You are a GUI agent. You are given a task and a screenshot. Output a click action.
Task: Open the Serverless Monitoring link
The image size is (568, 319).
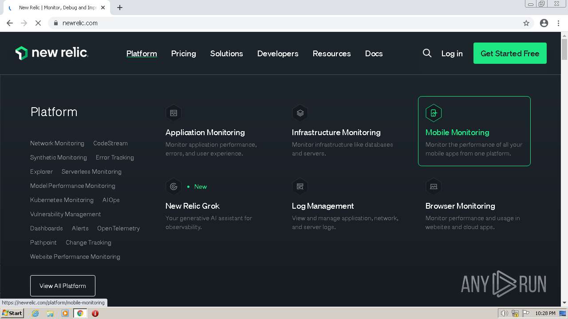click(91, 171)
